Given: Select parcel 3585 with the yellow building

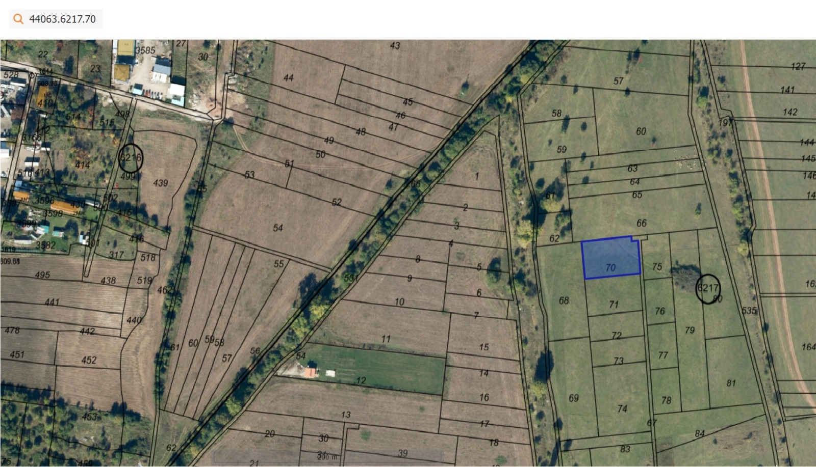Looking at the screenshot, I should [145, 50].
